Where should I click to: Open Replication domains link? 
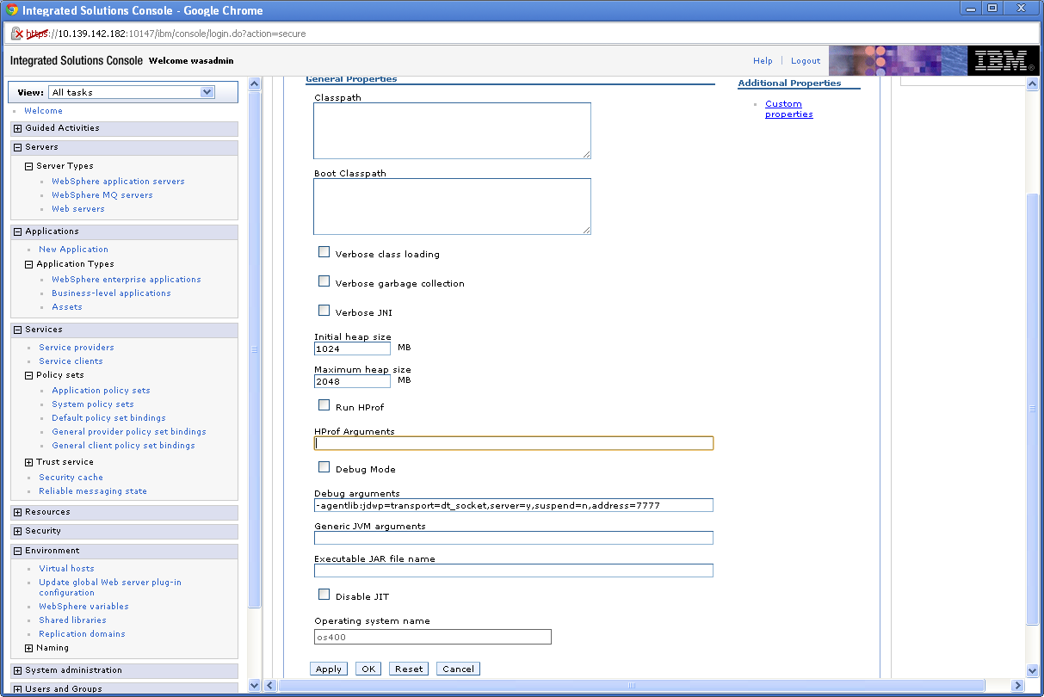[82, 634]
